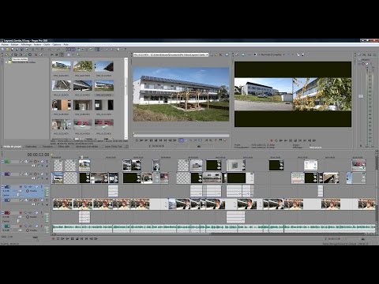Open the preview quality dropdown
Screen dimensions: 379x284
coord(283,54)
